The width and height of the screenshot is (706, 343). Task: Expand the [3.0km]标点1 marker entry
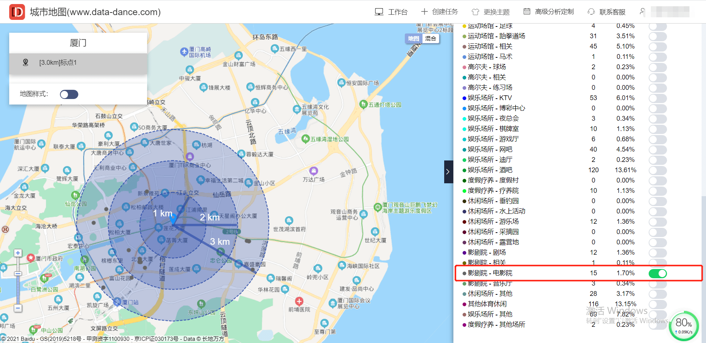(x=78, y=63)
